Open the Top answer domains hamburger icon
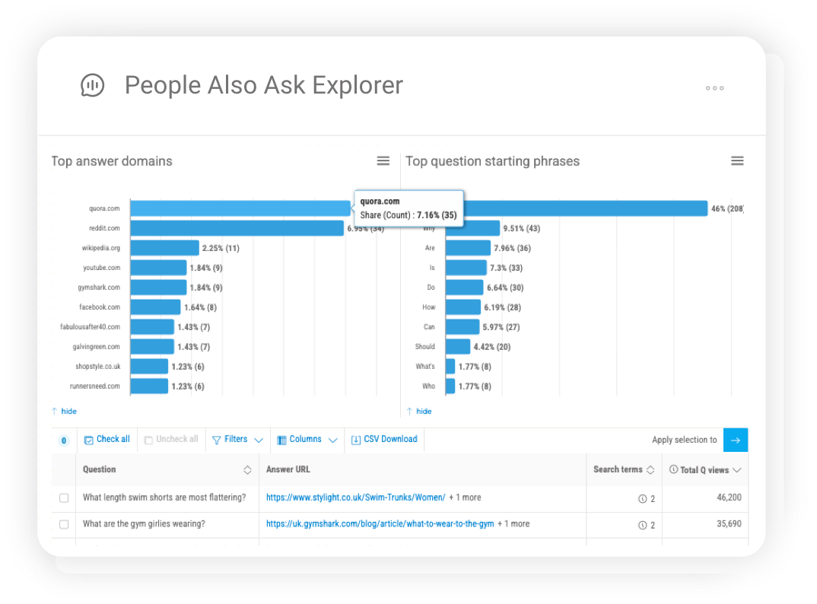817x604 pixels. tap(383, 161)
